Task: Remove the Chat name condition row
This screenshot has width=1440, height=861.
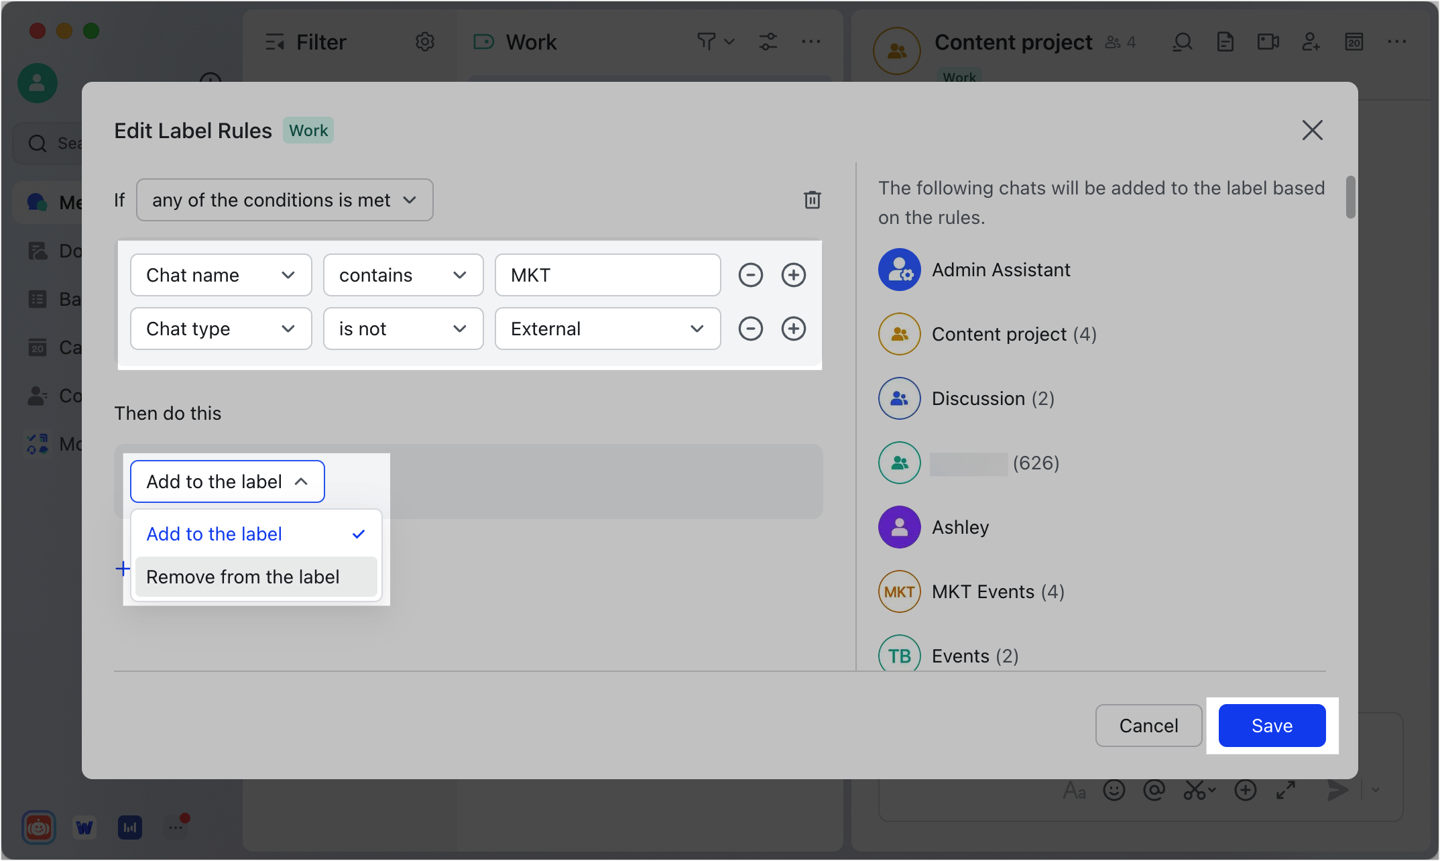Action: 750,275
